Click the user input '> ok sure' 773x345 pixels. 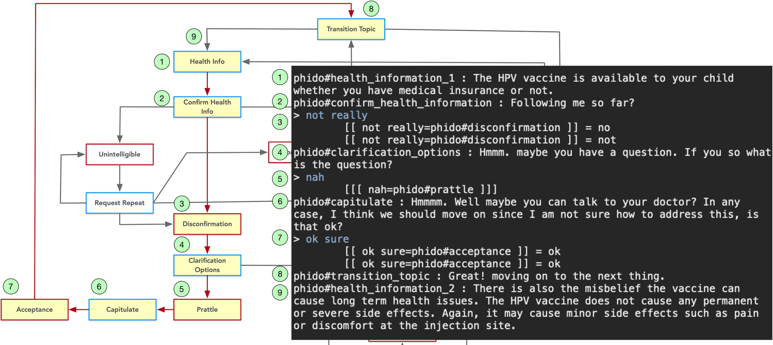(x=321, y=239)
